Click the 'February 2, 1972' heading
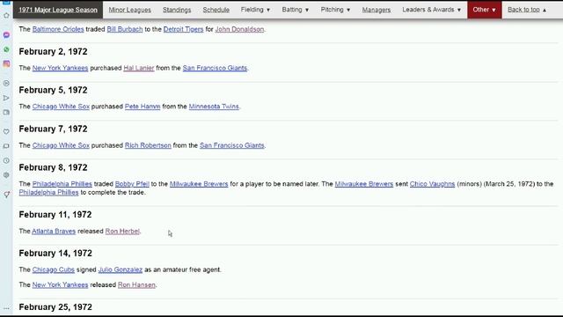Screen dimensions: 563x317 click(53, 52)
